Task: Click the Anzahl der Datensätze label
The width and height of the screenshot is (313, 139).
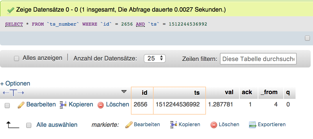Action: tap(105, 59)
